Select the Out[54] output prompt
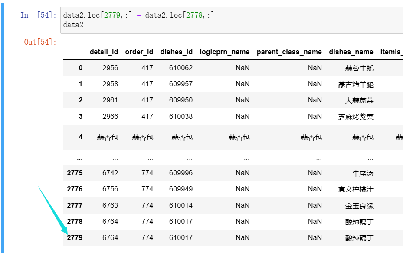The width and height of the screenshot is (403, 253). pos(40,42)
